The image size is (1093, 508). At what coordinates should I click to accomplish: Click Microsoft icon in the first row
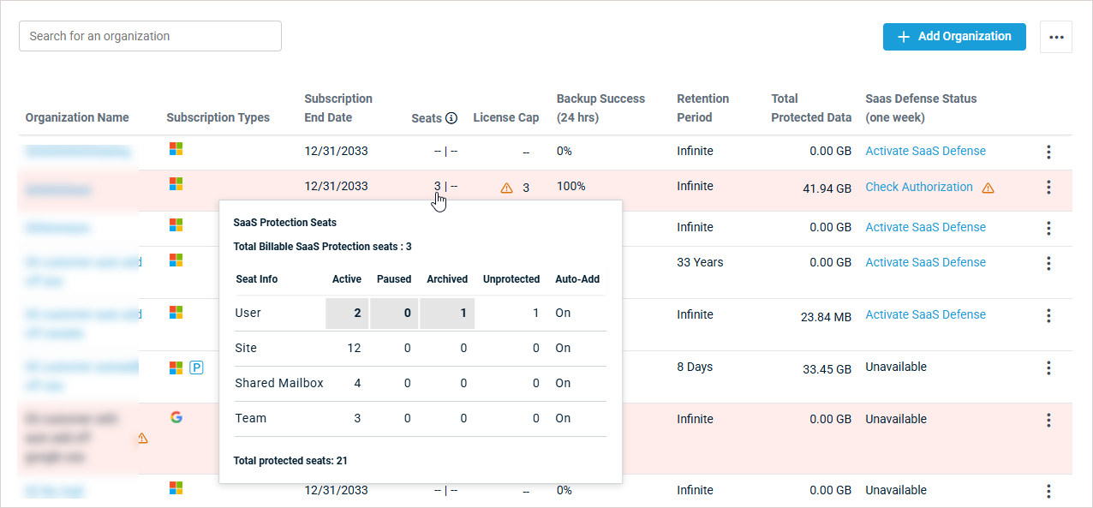tap(176, 149)
